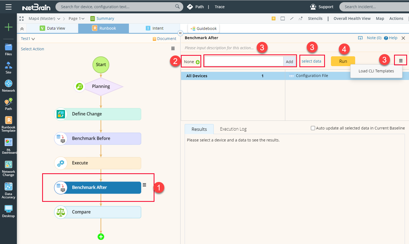409x244 pixels.
Task: Open the action options hamburger menu
Action: pos(401,61)
